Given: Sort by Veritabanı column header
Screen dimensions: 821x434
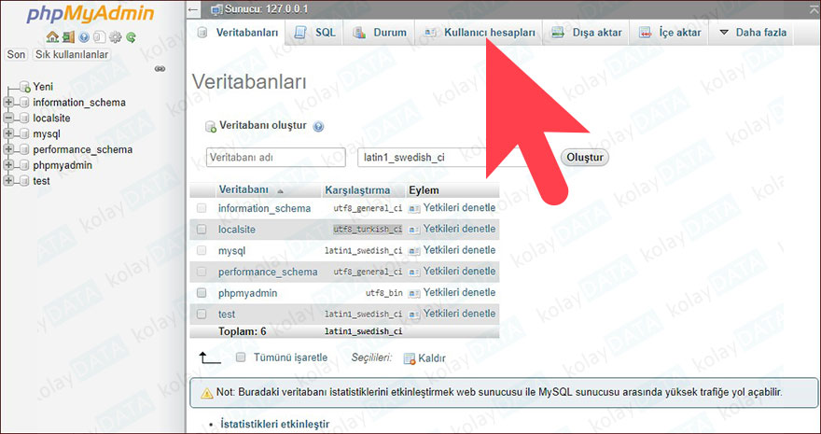Looking at the screenshot, I should click(x=244, y=189).
